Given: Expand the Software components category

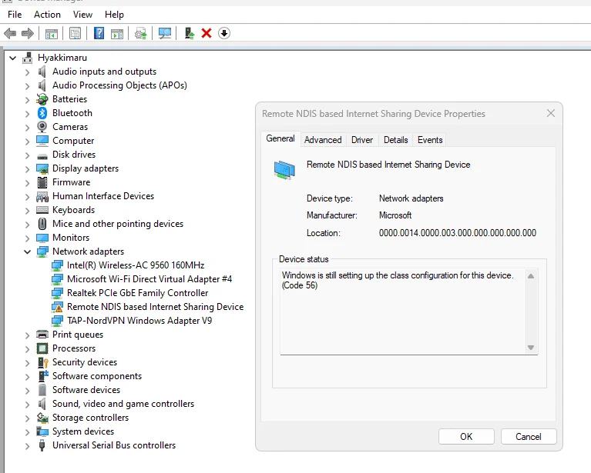Looking at the screenshot, I should tap(27, 376).
